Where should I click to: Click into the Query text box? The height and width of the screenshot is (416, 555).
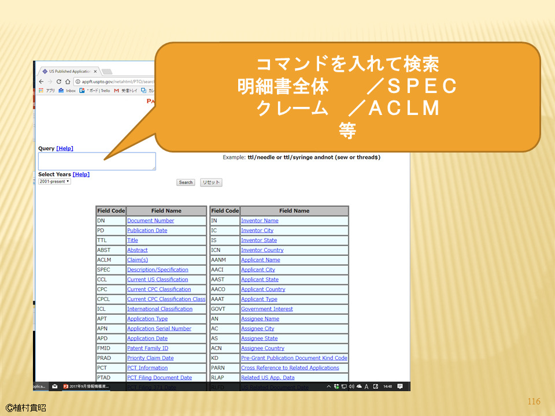click(97, 161)
